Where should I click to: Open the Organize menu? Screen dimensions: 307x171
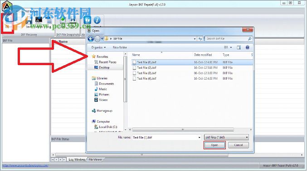(x=98, y=47)
